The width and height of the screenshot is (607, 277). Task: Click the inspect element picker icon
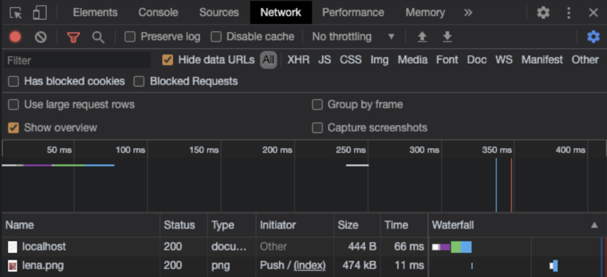(15, 13)
